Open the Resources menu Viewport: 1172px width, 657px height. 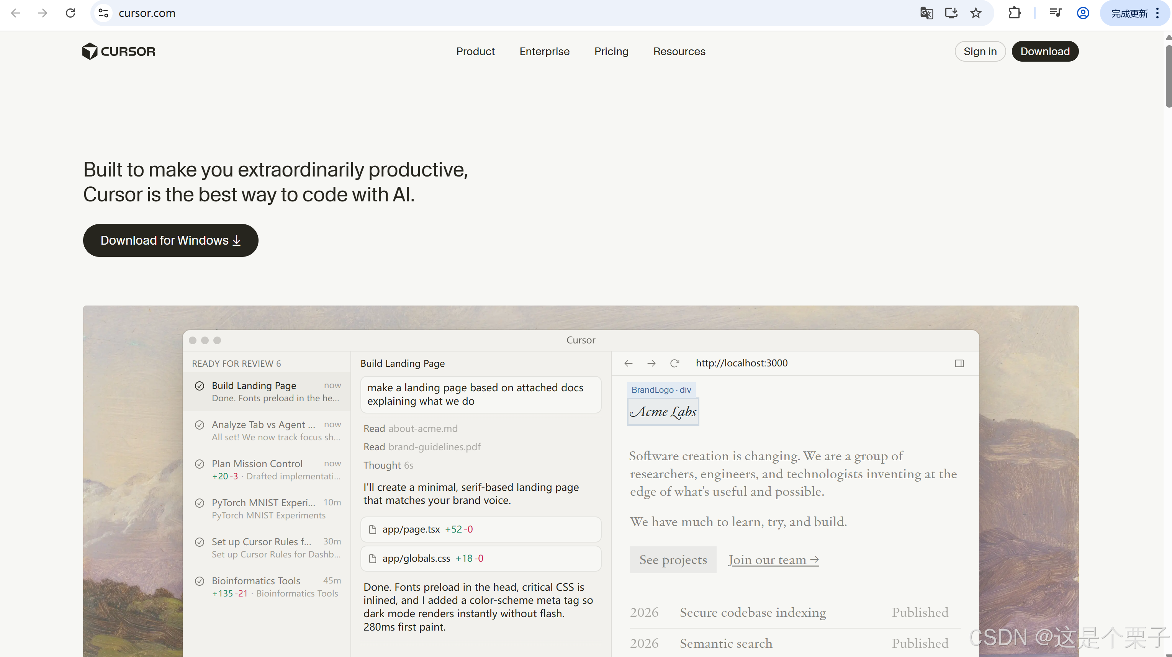click(x=679, y=51)
